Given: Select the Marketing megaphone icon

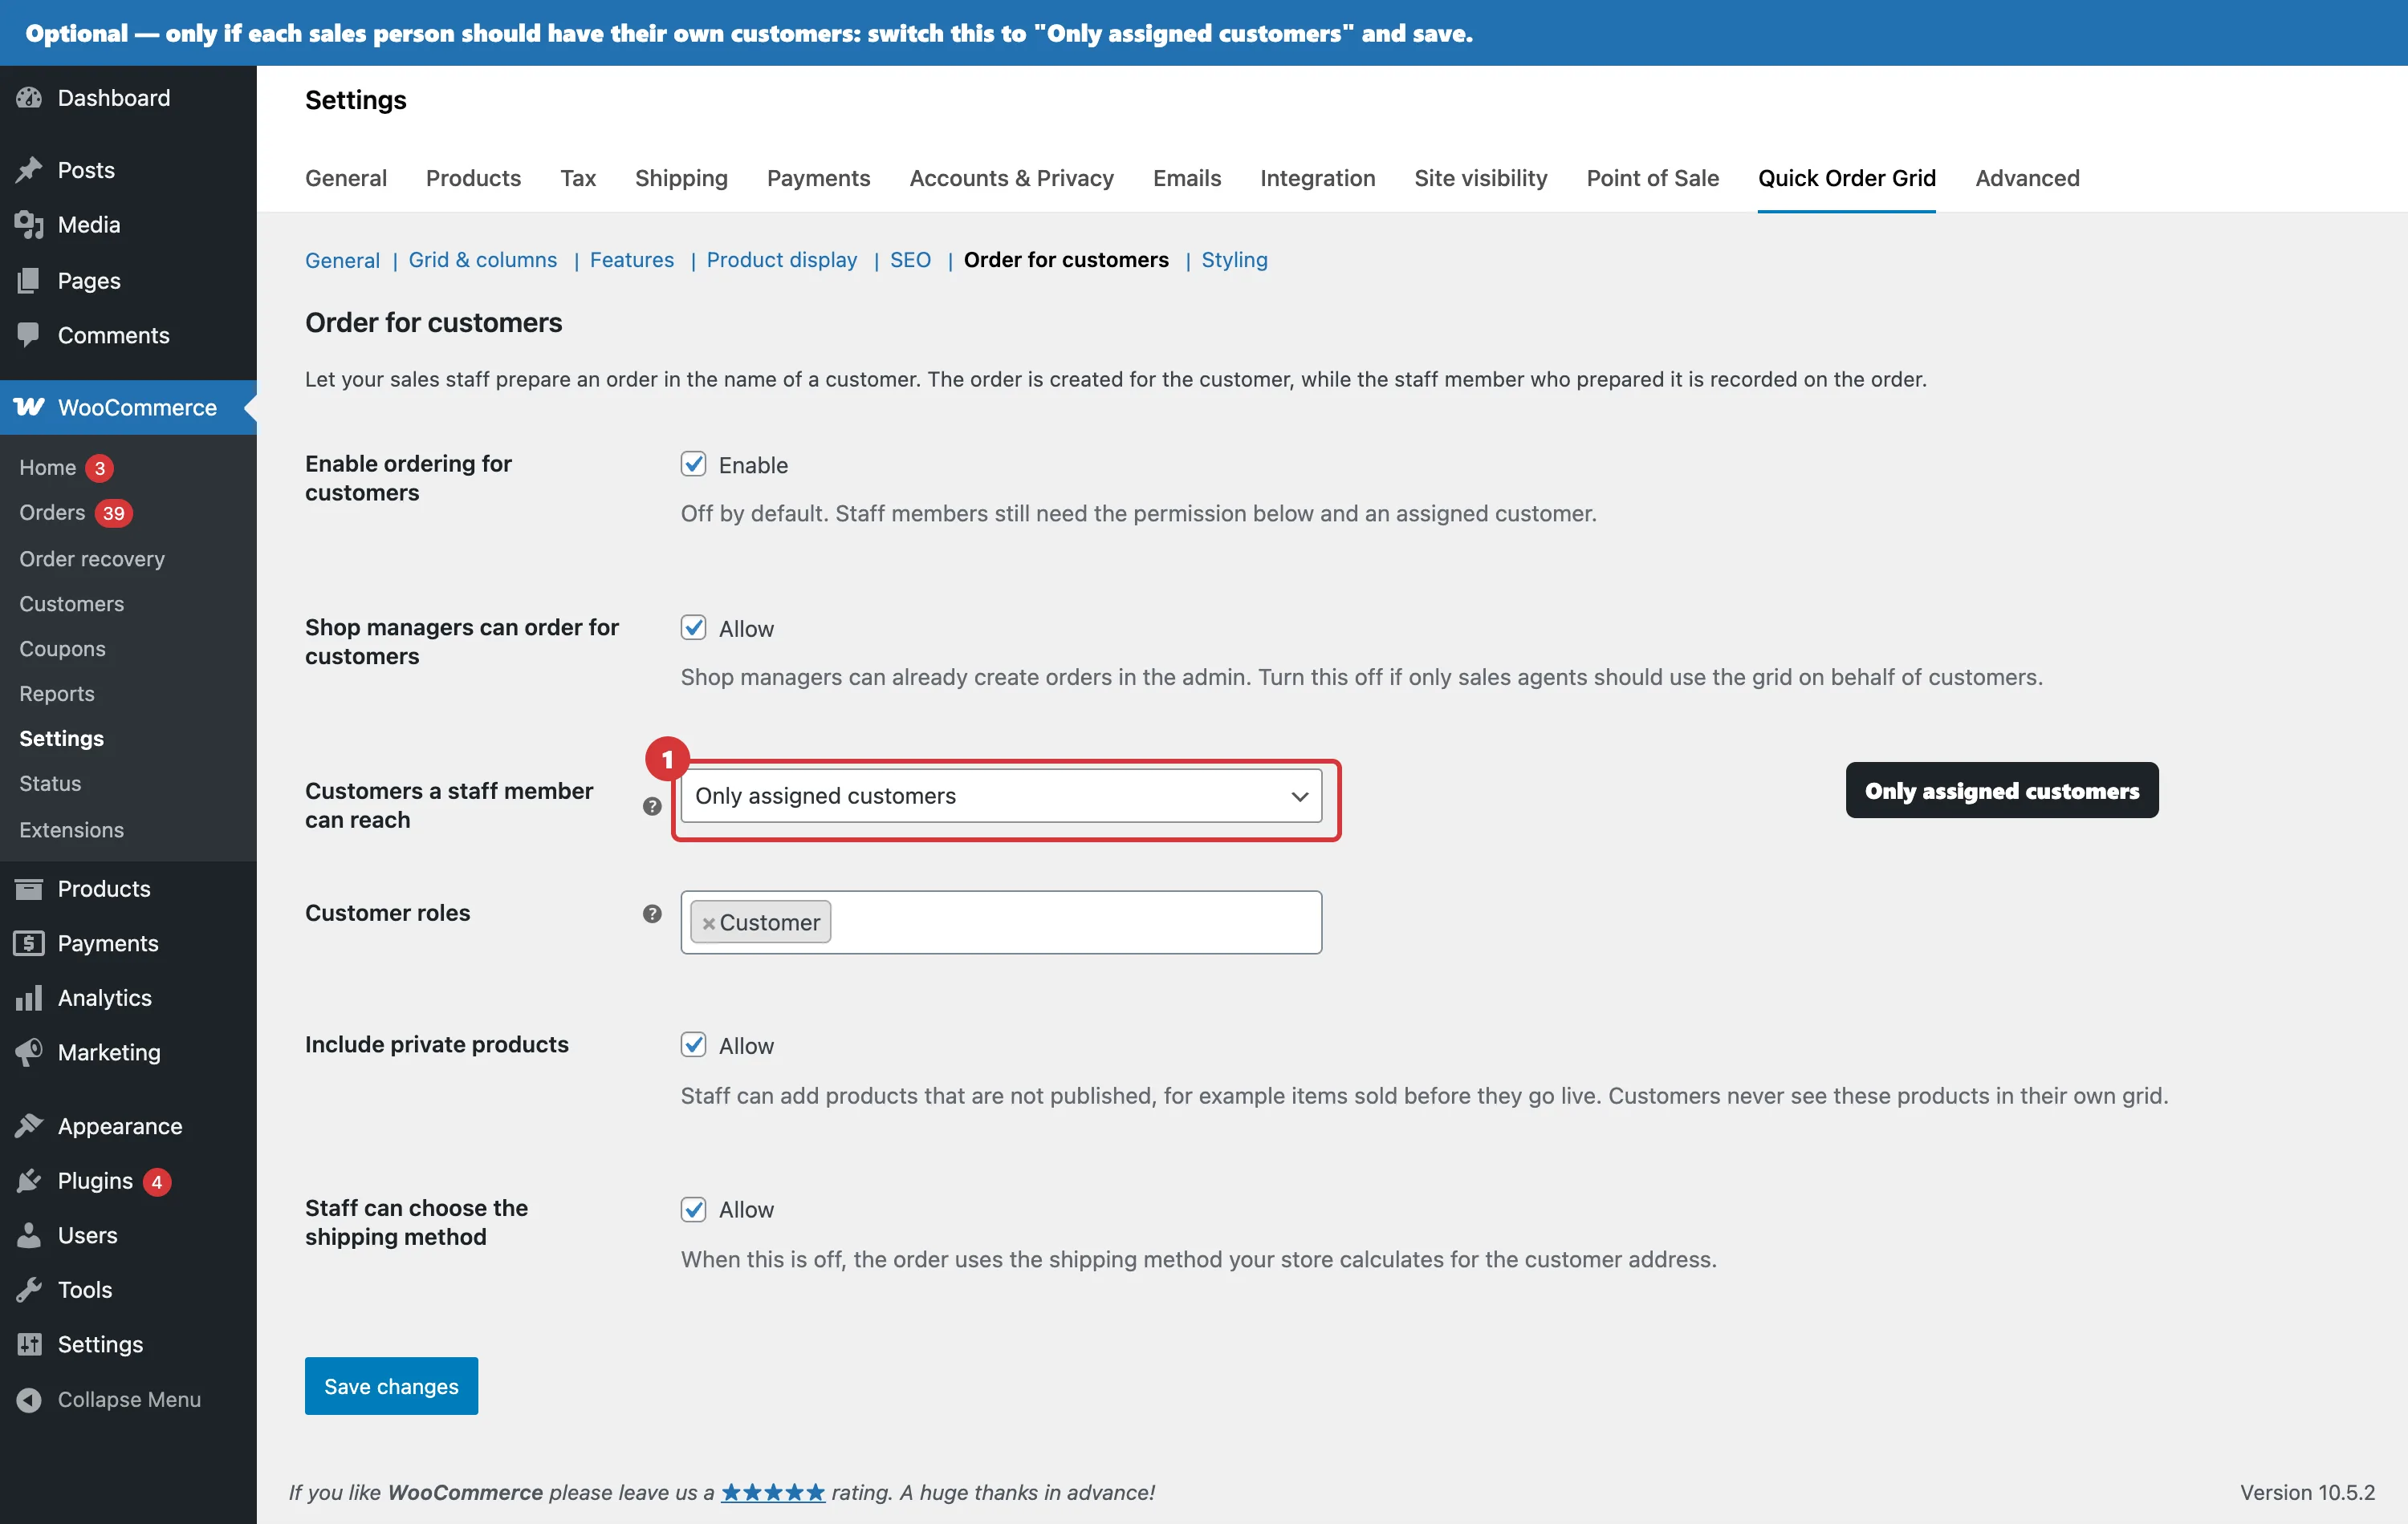Looking at the screenshot, I should tap(29, 1052).
